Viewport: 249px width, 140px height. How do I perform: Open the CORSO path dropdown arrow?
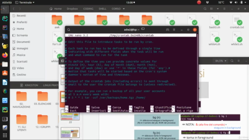tap(124, 9)
